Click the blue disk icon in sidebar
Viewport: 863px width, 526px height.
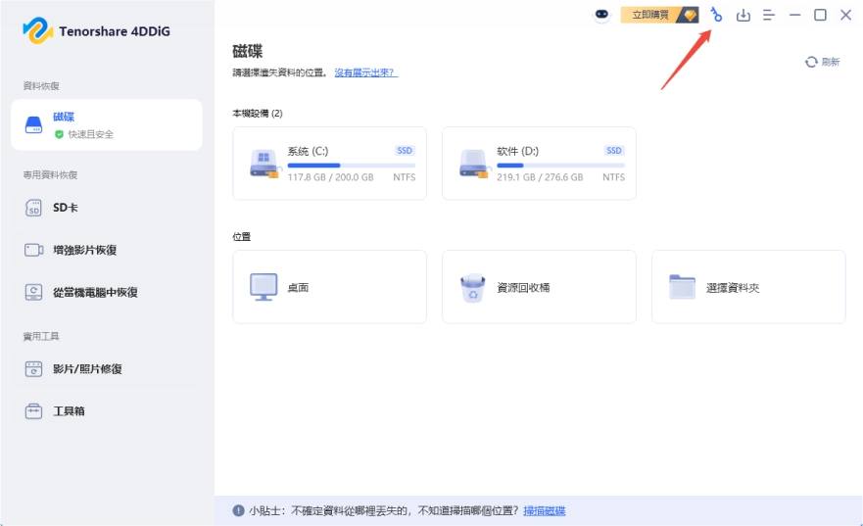33,125
